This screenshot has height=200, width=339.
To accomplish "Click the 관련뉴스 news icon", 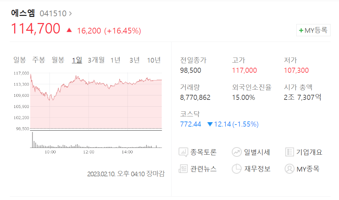I will 183,169.
